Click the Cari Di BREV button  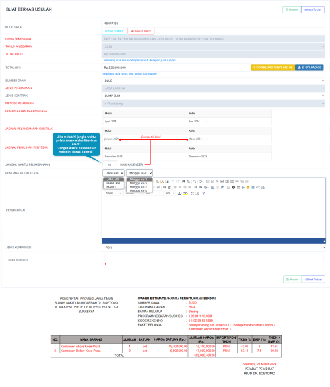click(x=114, y=31)
